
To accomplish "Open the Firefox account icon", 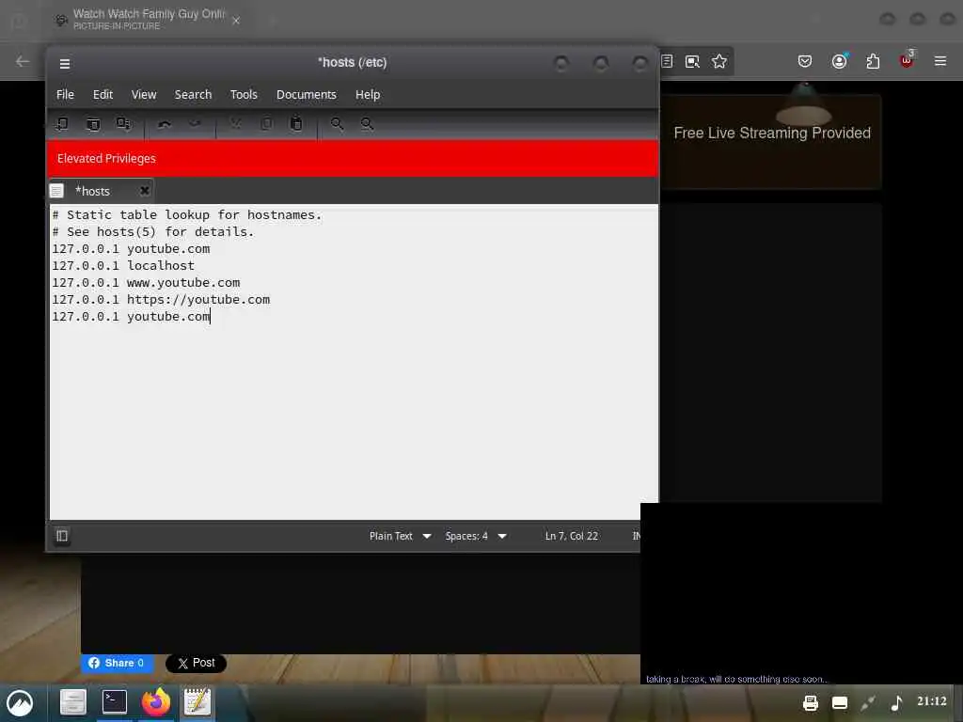I will point(839,61).
